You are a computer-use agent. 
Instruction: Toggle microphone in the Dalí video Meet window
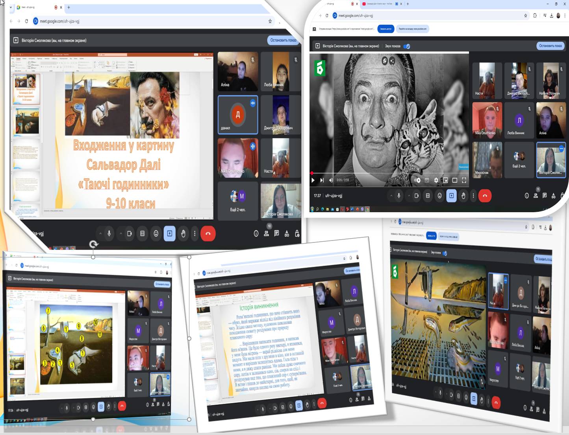click(x=399, y=196)
